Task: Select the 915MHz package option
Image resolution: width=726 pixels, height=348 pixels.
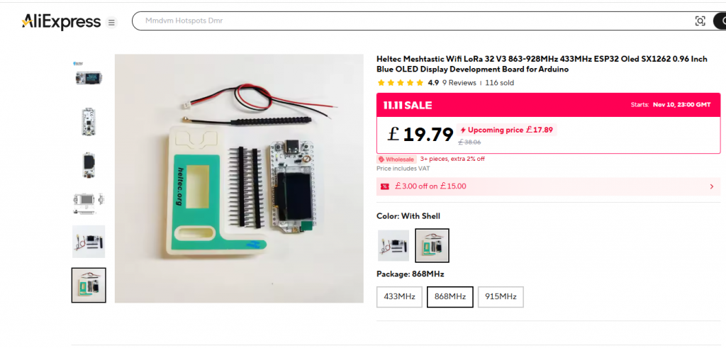Action: tap(501, 297)
